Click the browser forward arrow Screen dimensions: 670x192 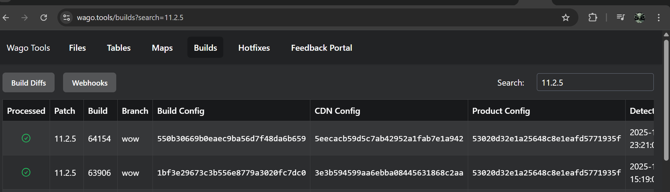click(x=25, y=18)
